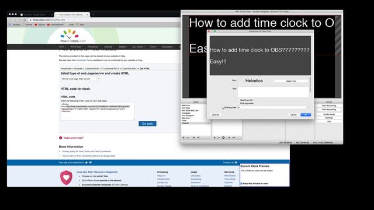Click Cancel in the Properties dialog
374x210 pixels.
293,115
